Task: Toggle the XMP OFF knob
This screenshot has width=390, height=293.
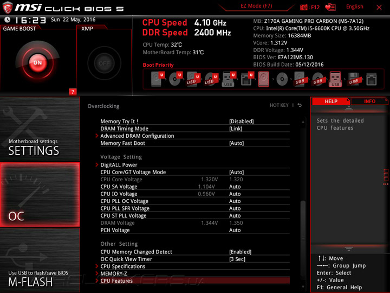Action: (x=104, y=63)
